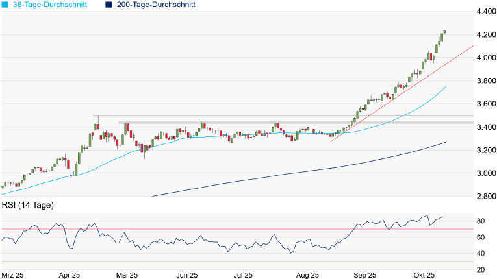
Task: Click the Mrz 25 date label
Action: coord(12,275)
